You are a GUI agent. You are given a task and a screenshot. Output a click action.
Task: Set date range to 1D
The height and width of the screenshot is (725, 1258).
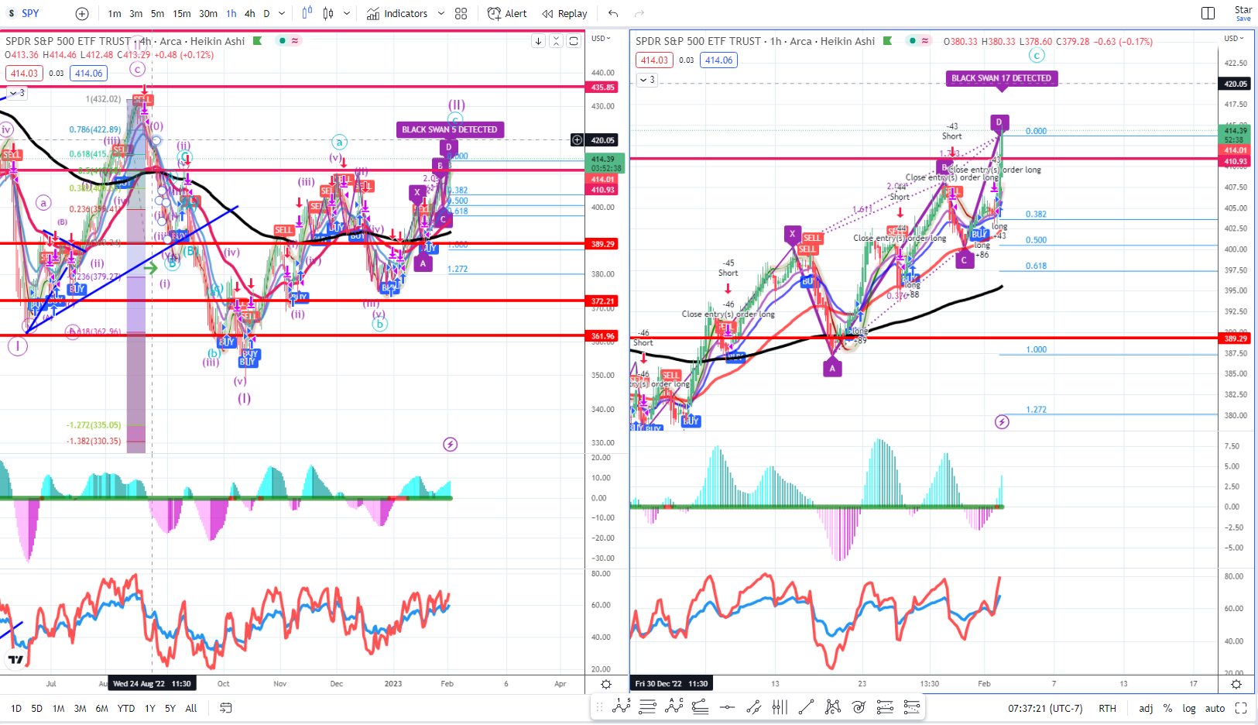(x=16, y=708)
